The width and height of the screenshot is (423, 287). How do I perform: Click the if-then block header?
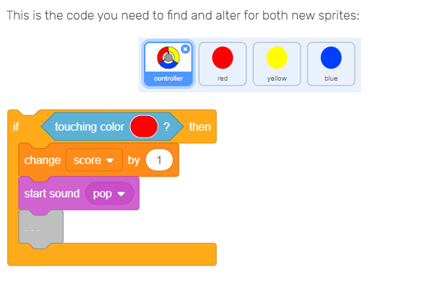click(x=112, y=126)
